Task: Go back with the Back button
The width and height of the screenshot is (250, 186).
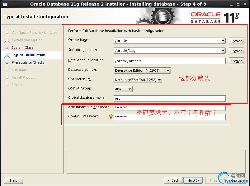Action: 173,180
